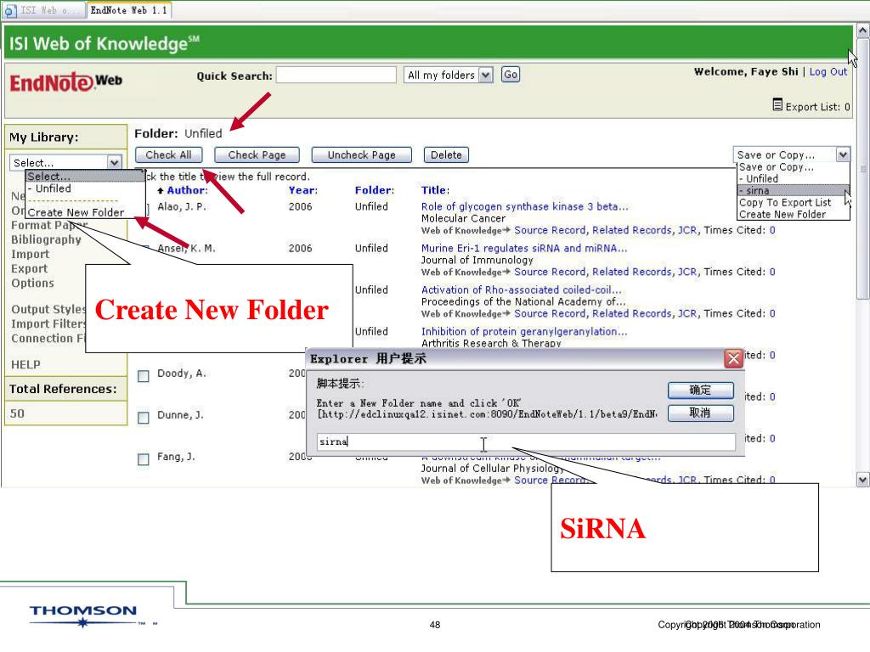Click the Export List: 0 text
This screenshot has height=652, width=870.
[x=818, y=107]
